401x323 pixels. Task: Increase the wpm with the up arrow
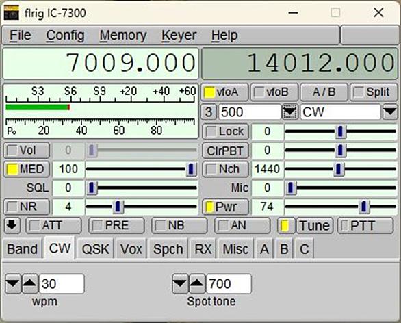(30, 283)
